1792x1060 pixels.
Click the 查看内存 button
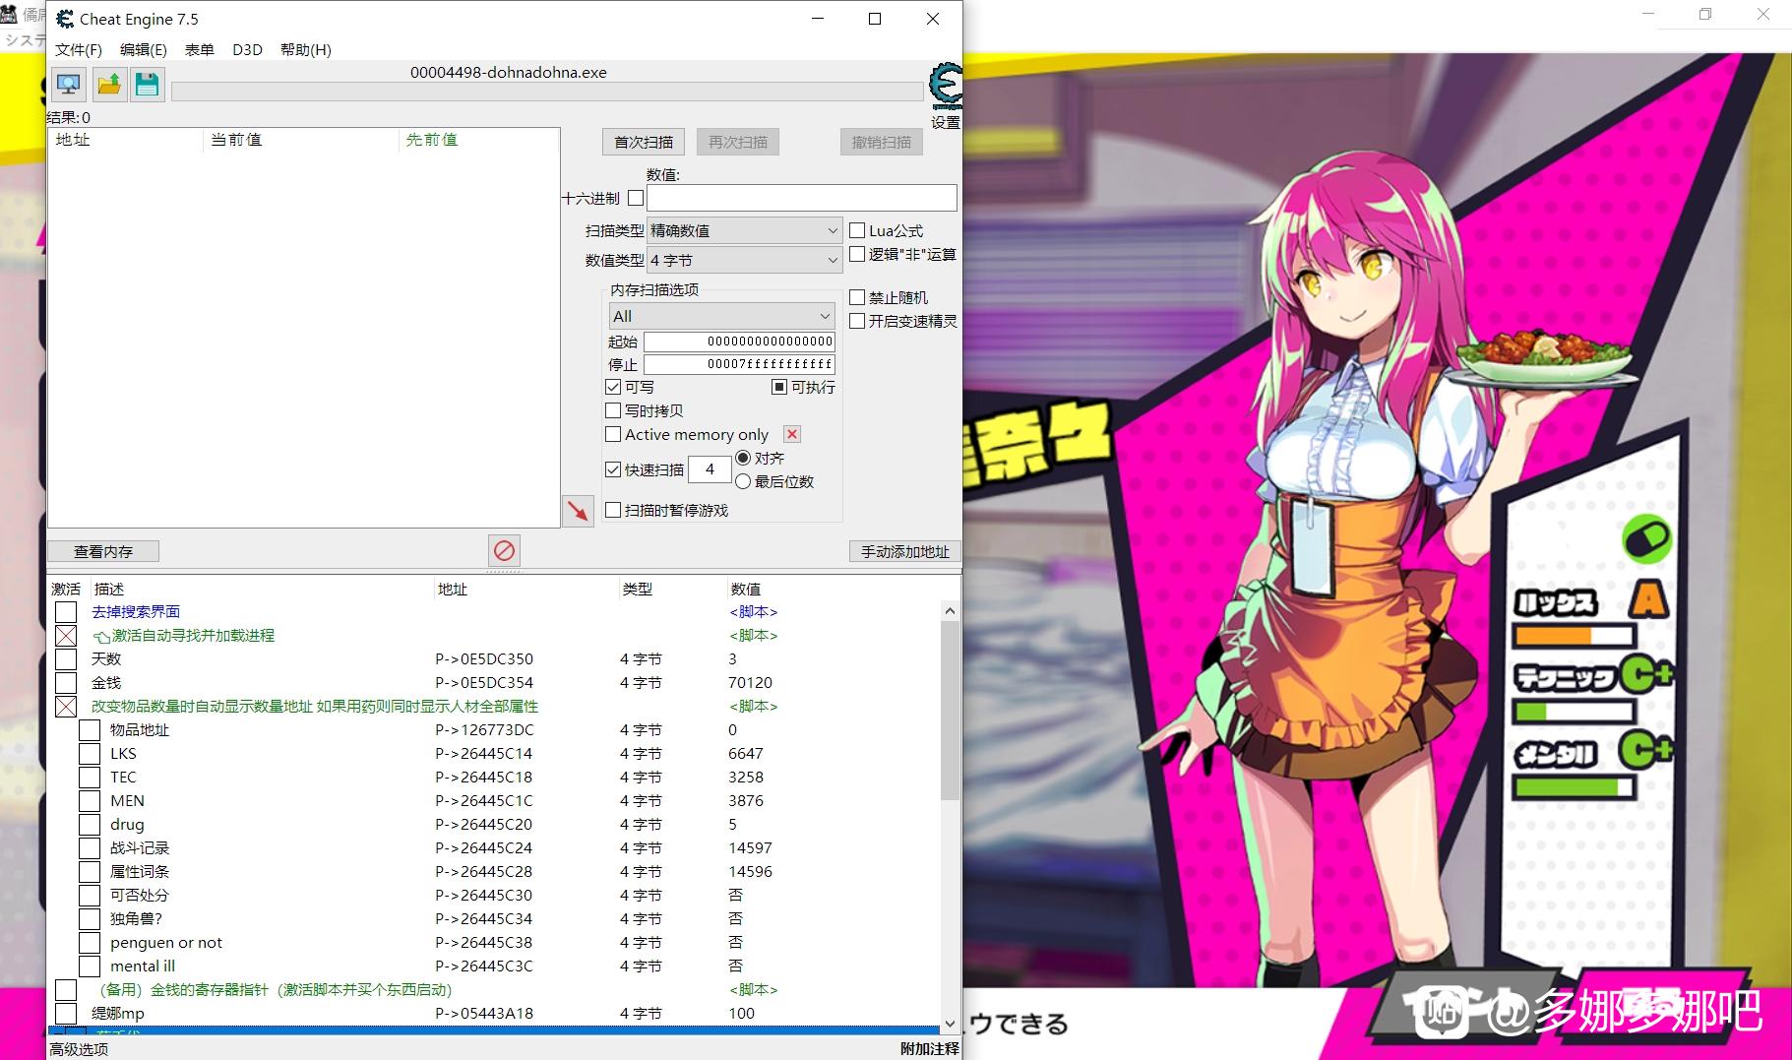coord(103,551)
